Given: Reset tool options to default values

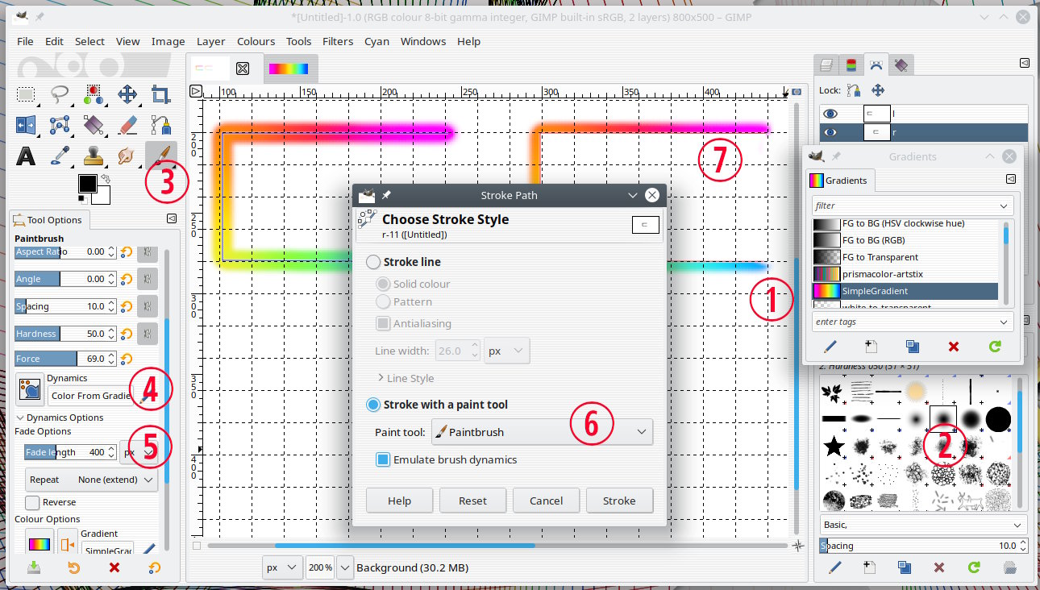Looking at the screenshot, I should point(154,567).
